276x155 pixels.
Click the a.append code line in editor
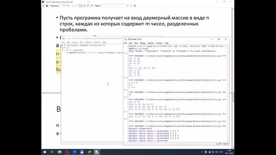(x=95, y=53)
